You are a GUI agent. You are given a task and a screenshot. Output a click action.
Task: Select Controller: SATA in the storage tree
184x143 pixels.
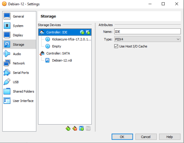[58, 53]
